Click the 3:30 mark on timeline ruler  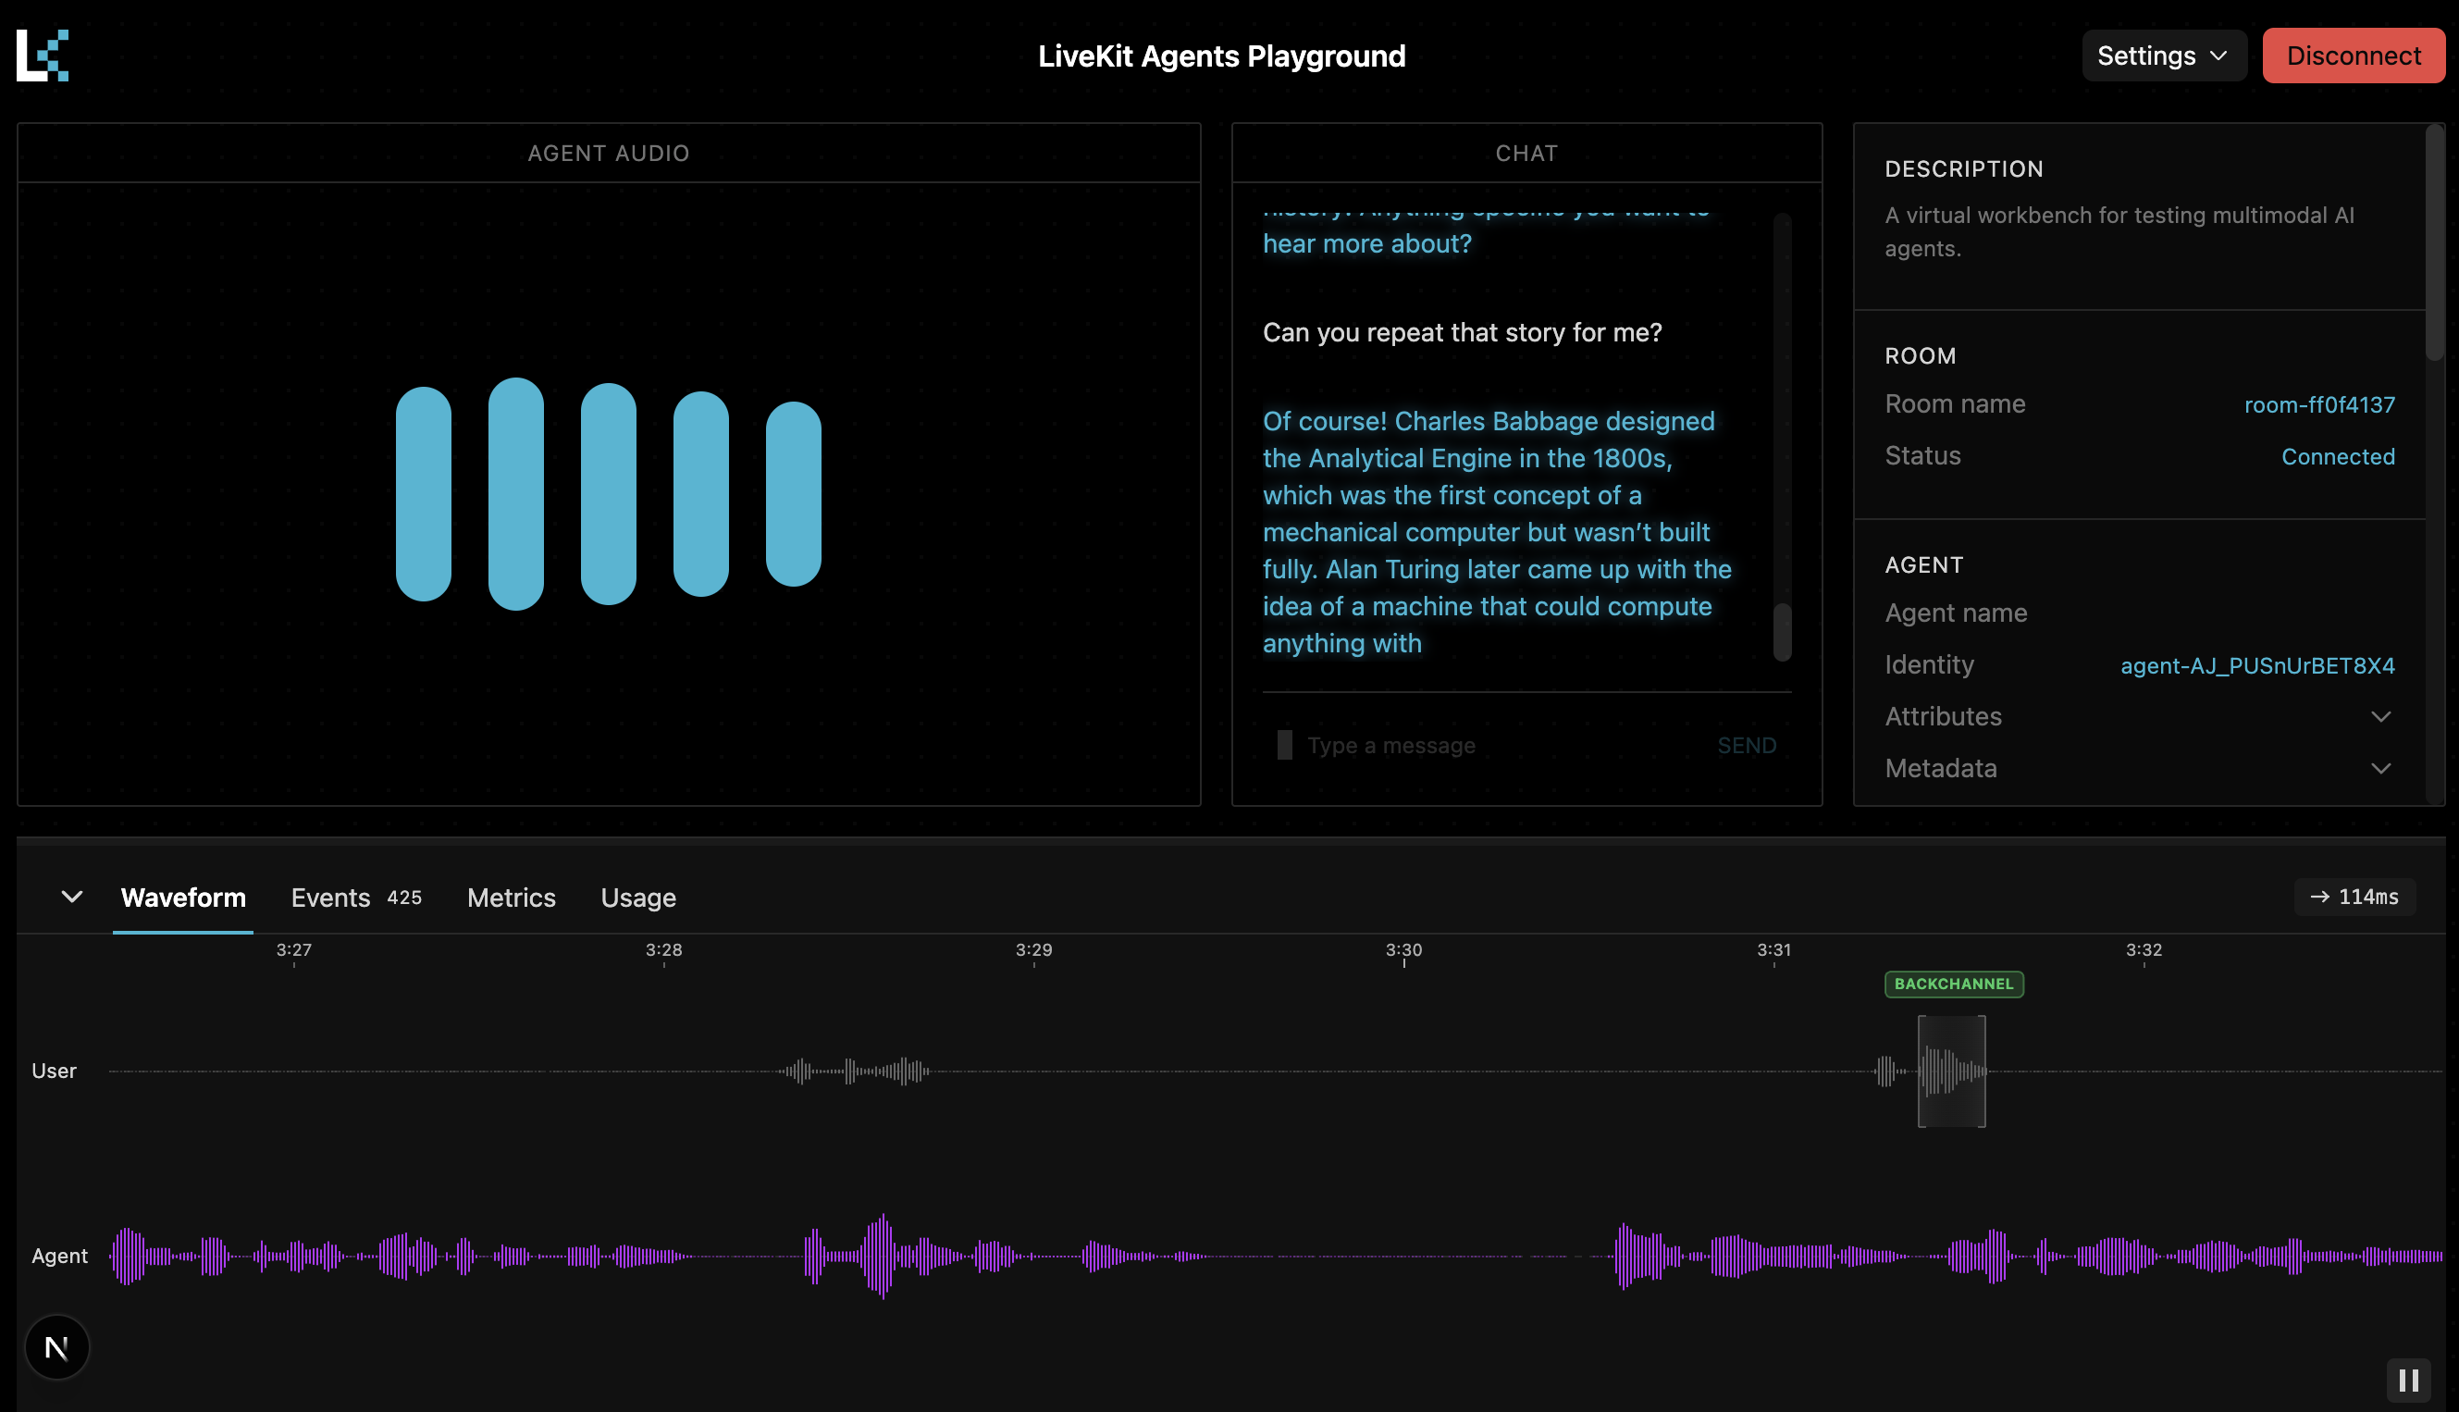point(1403,950)
